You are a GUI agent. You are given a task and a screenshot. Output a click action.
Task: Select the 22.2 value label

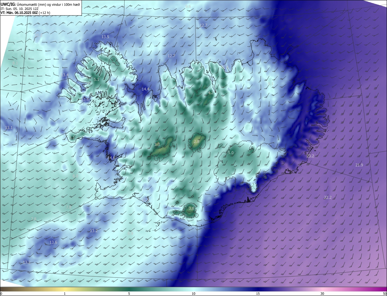(x=328, y=197)
